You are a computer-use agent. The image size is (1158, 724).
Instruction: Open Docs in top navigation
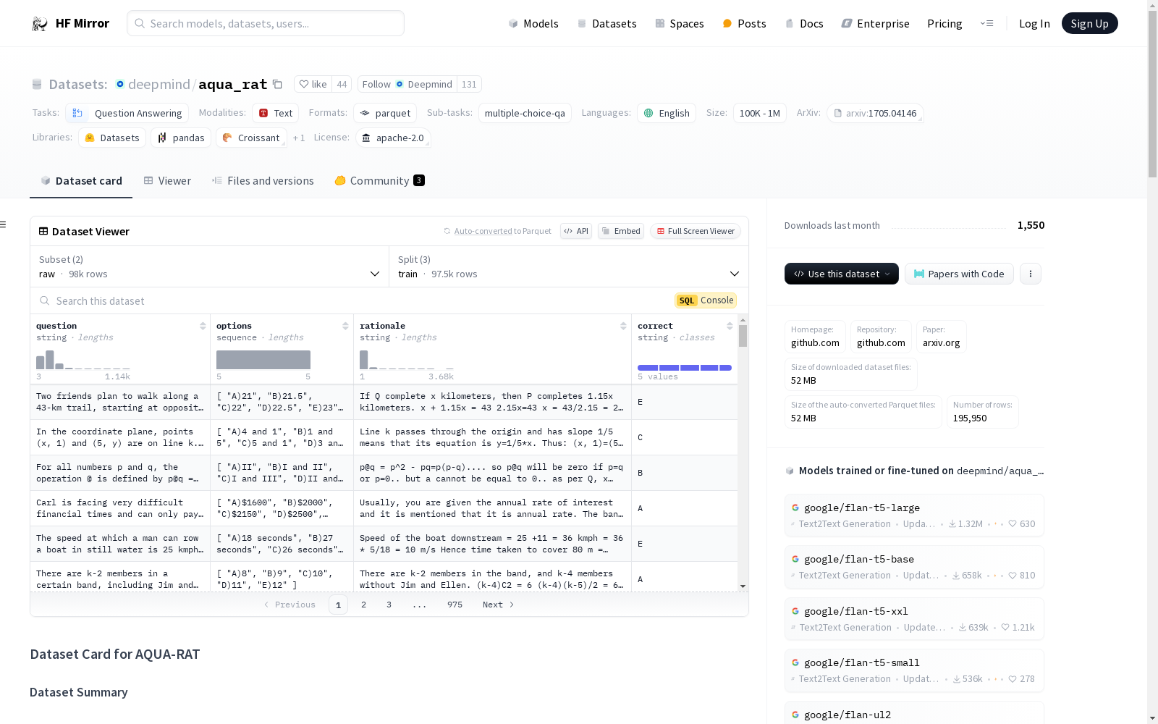804,23
